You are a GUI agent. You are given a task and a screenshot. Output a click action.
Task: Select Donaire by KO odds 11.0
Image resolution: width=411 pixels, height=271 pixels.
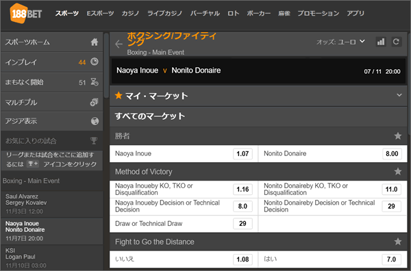(x=392, y=190)
